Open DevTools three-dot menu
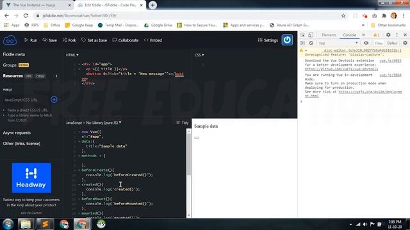Image resolution: width=410 pixels, height=230 pixels. pos(397,35)
